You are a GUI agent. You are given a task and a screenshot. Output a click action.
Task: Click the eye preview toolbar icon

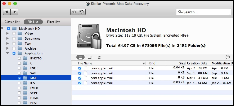click(x=74, y=12)
